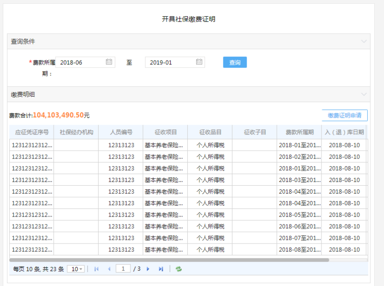This screenshot has height=286, width=384.
Task: Go to previous page arrow
Action: (109, 269)
